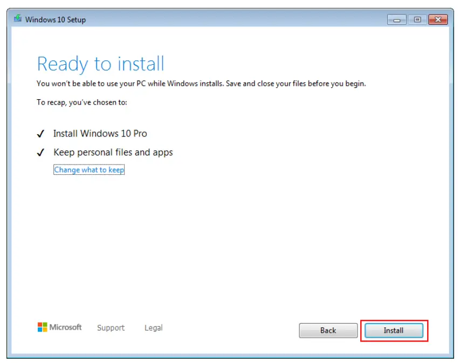The width and height of the screenshot is (460, 363).
Task: Click the restore window button
Action: click(x=416, y=19)
